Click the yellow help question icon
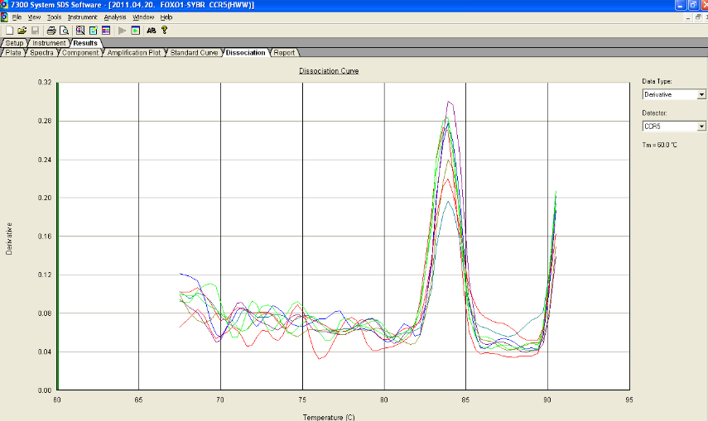Image resolution: width=708 pixels, height=421 pixels. 165,30
